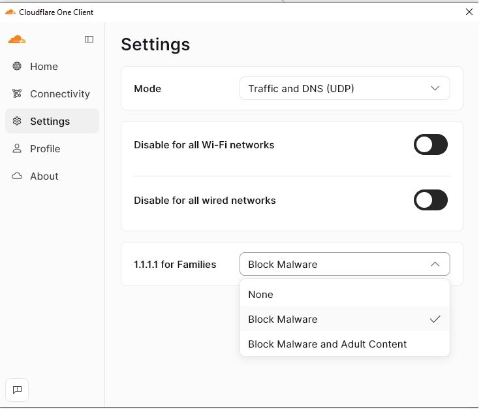Click the Families dropdown up chevron
483x409 pixels.
(435, 264)
